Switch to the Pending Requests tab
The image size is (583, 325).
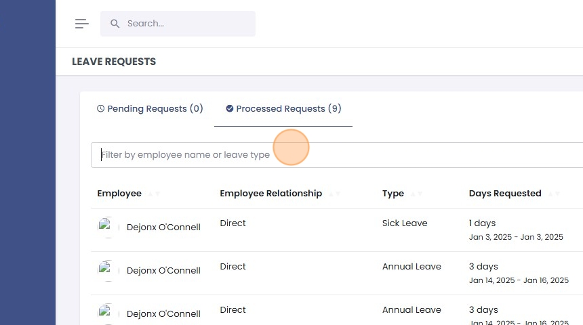click(x=150, y=108)
